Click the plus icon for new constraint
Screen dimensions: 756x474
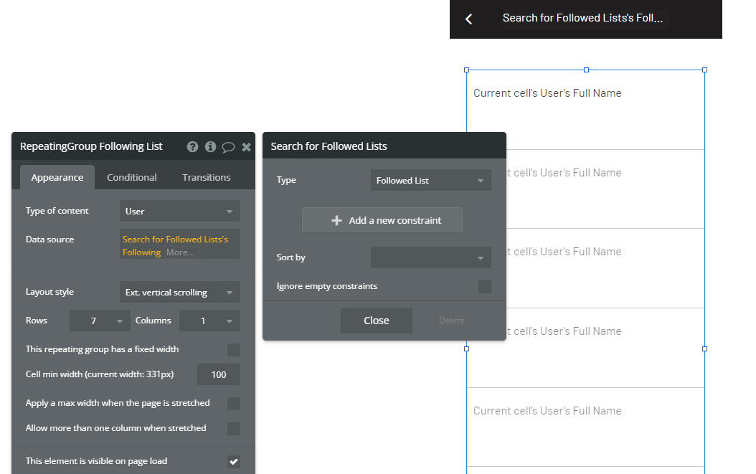click(x=336, y=220)
